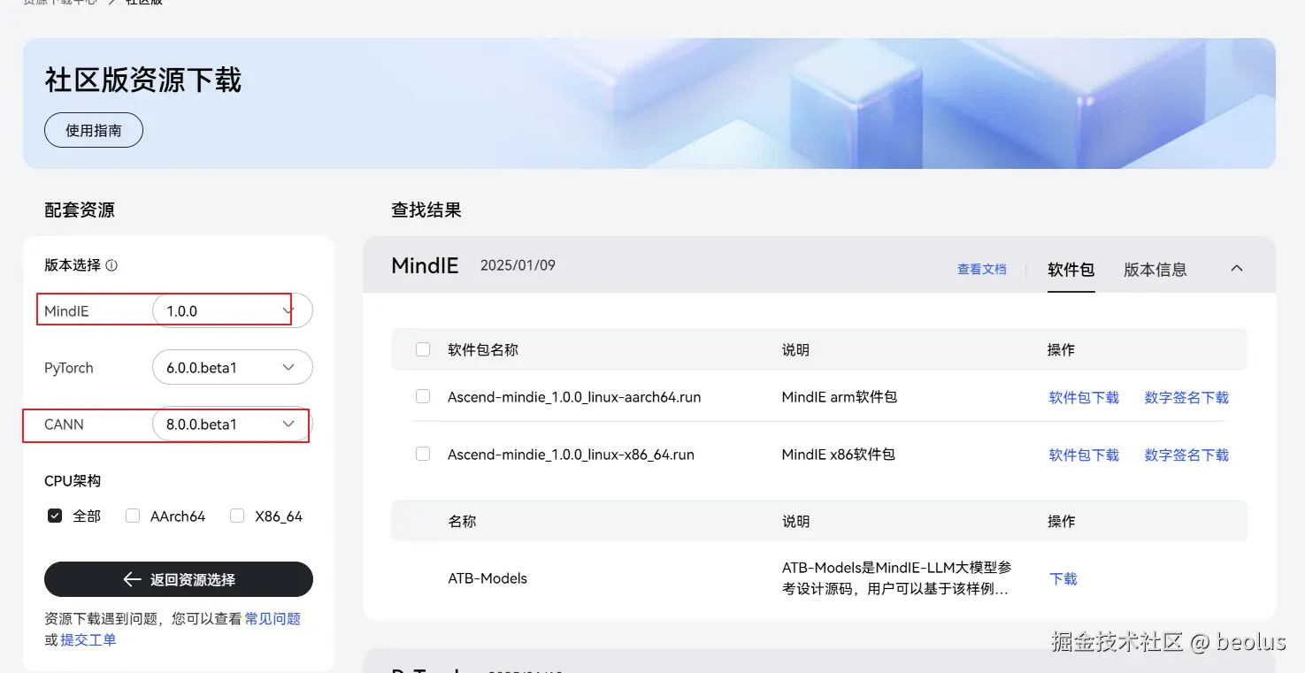Click the back arrow icon in 返回资源选择
This screenshot has height=673, width=1305.
pos(132,579)
